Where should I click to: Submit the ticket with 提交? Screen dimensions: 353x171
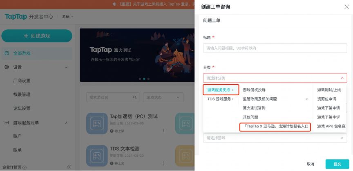[x=337, y=164]
